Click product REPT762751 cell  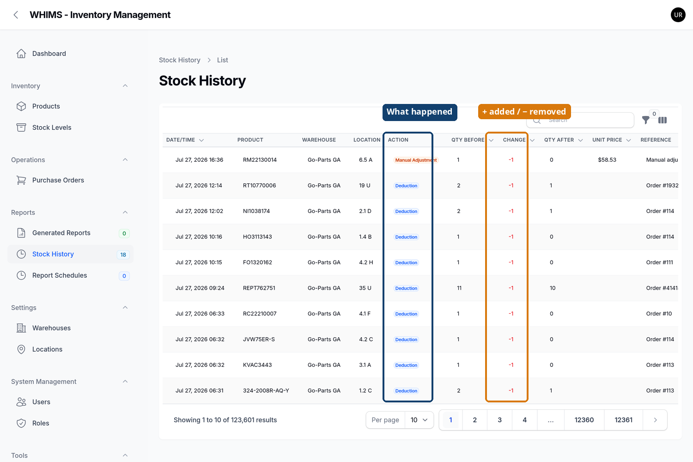259,288
